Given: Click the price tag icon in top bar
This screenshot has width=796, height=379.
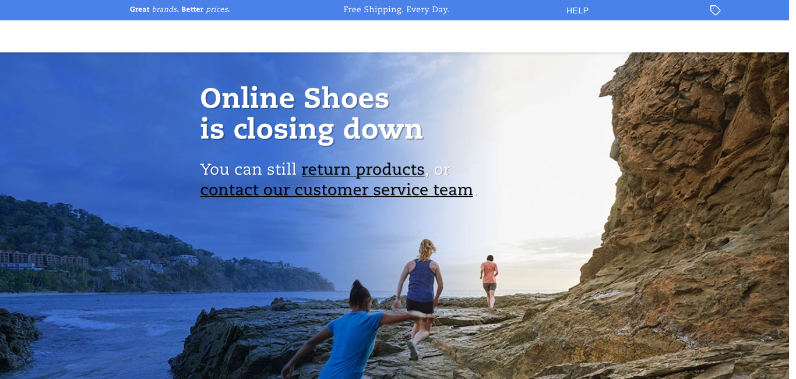Looking at the screenshot, I should coord(715,10).
